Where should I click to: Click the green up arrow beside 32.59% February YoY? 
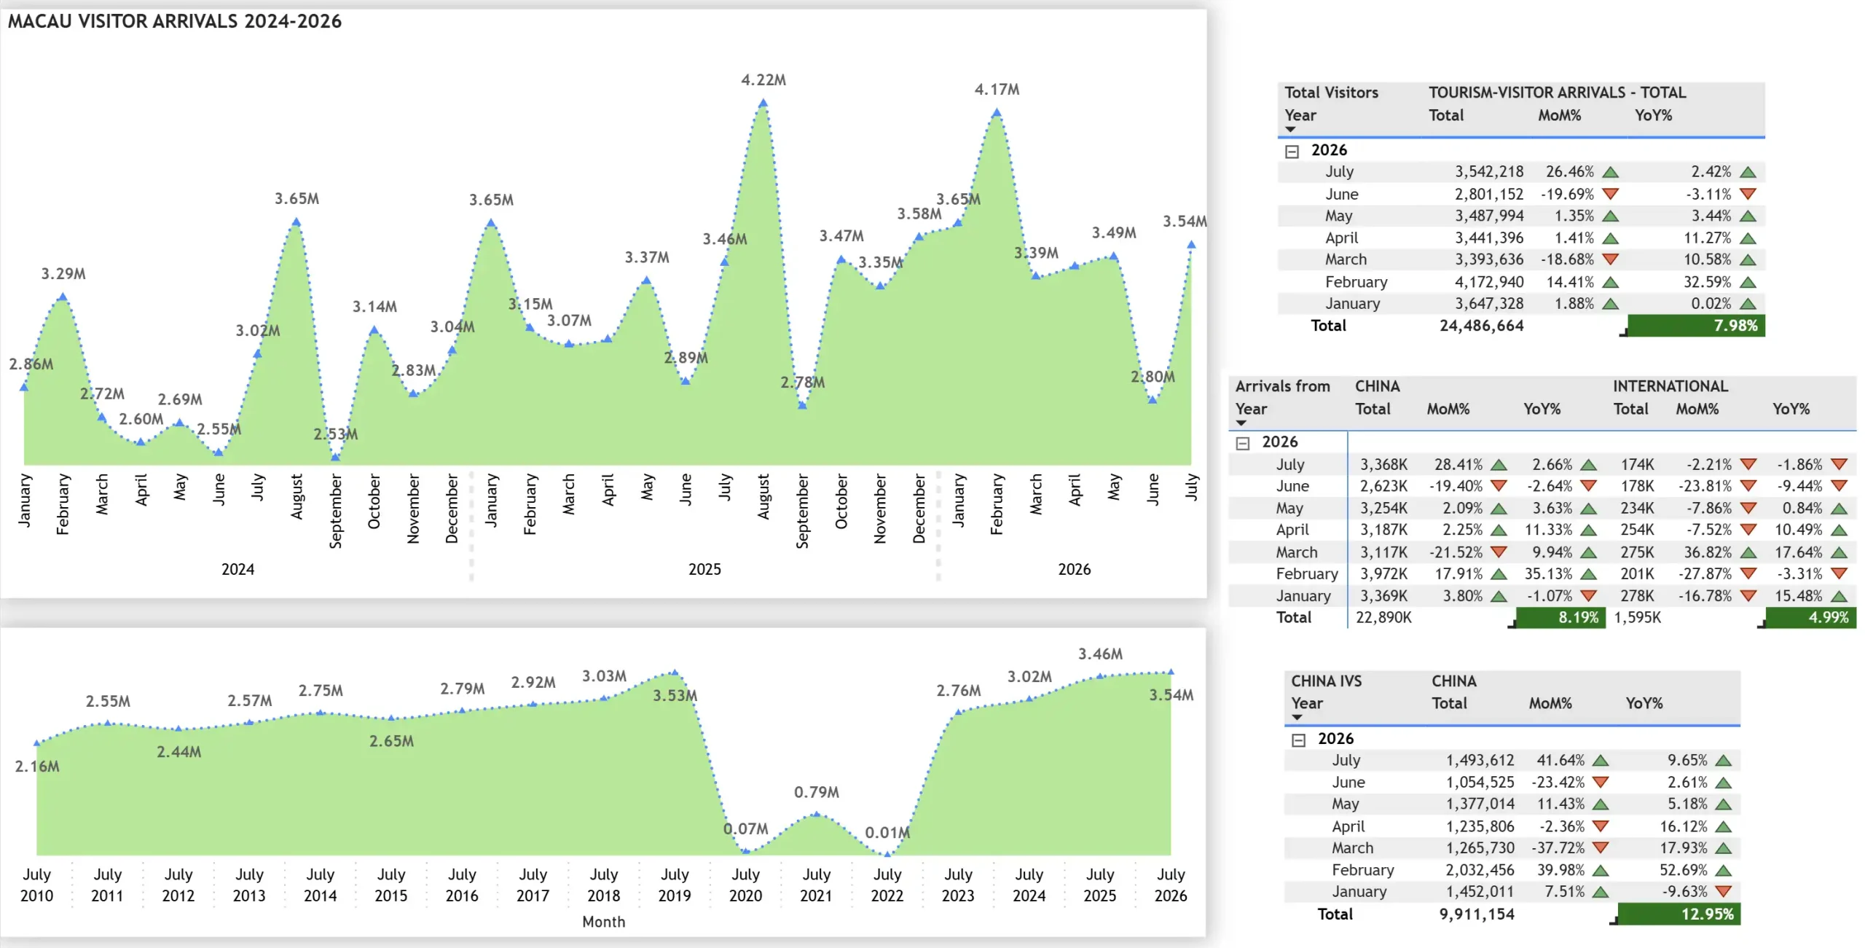coord(1748,282)
